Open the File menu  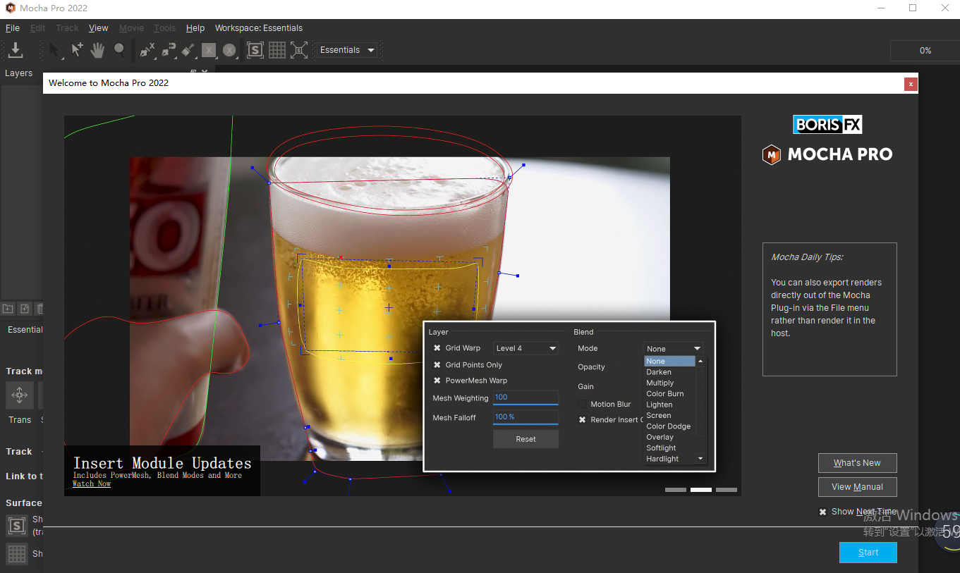point(13,28)
